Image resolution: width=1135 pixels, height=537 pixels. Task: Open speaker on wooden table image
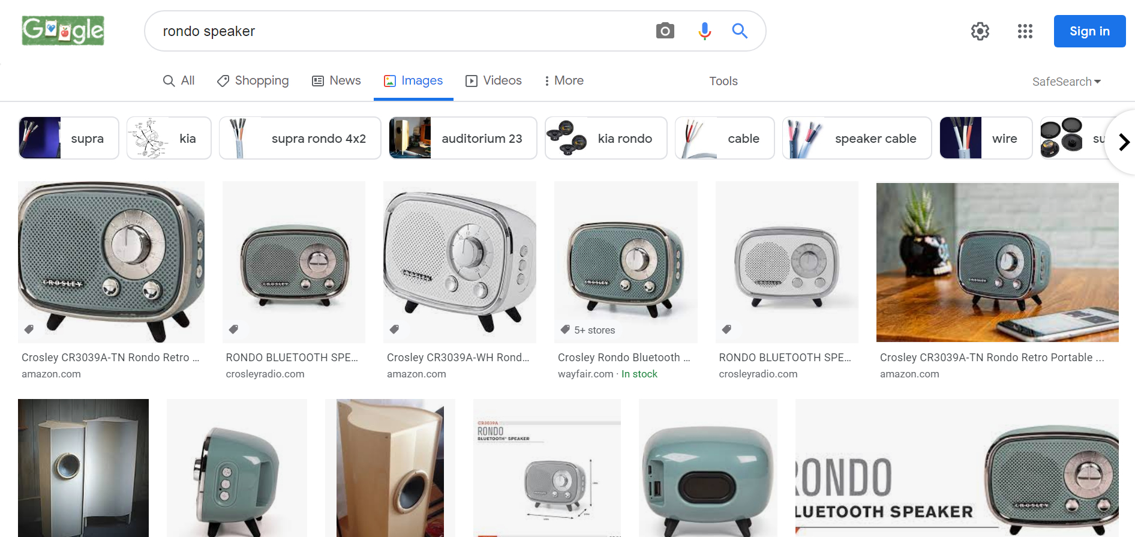coord(998,262)
